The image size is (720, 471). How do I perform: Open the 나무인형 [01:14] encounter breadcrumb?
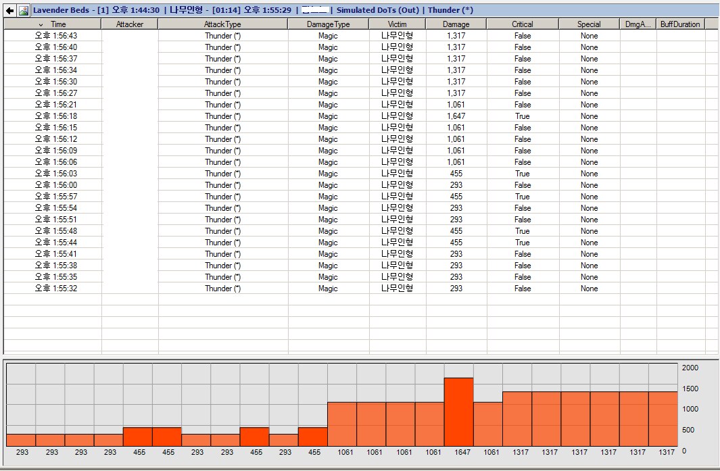click(x=230, y=10)
